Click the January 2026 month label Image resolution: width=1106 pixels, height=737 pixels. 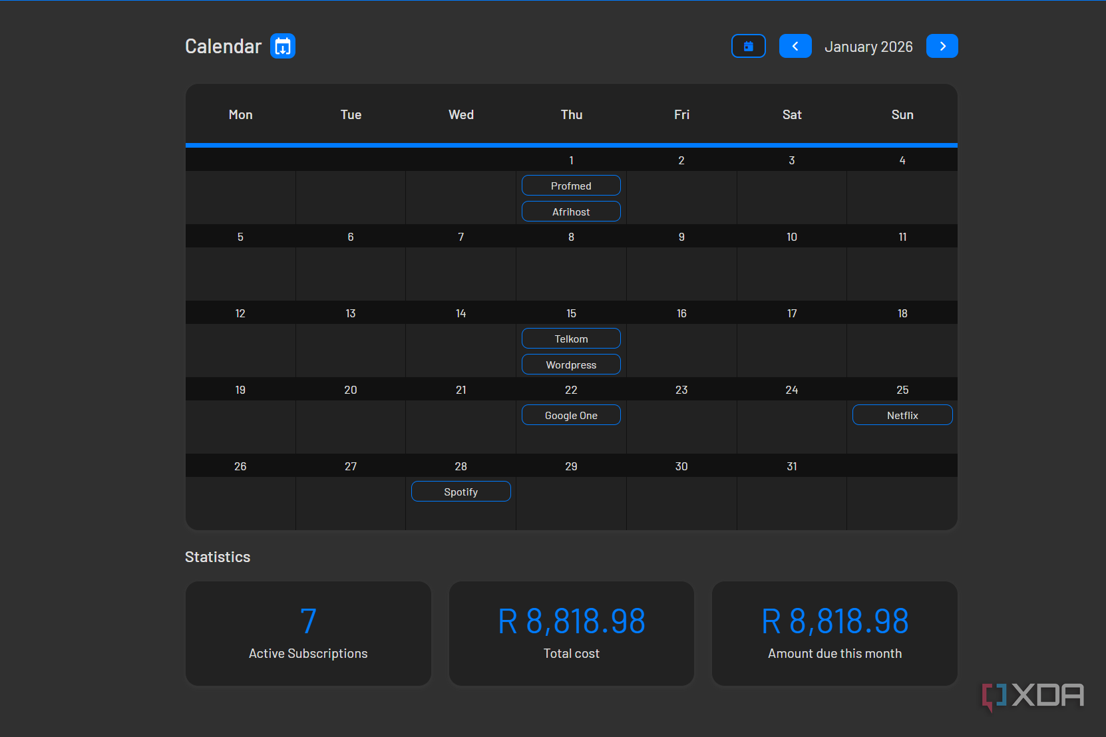868,47
